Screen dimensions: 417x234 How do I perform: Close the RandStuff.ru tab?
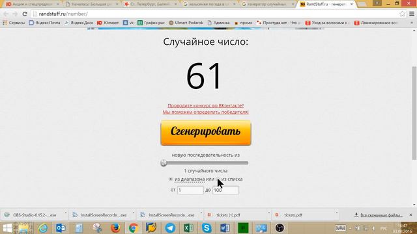coord(352,5)
